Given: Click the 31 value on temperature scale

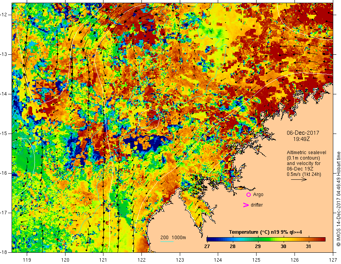Looking at the screenshot, I should [x=308, y=247].
